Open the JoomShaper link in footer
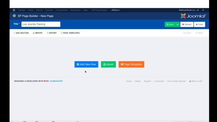Image resolution: width=217 pixels, height=122 pixels. (56, 81)
